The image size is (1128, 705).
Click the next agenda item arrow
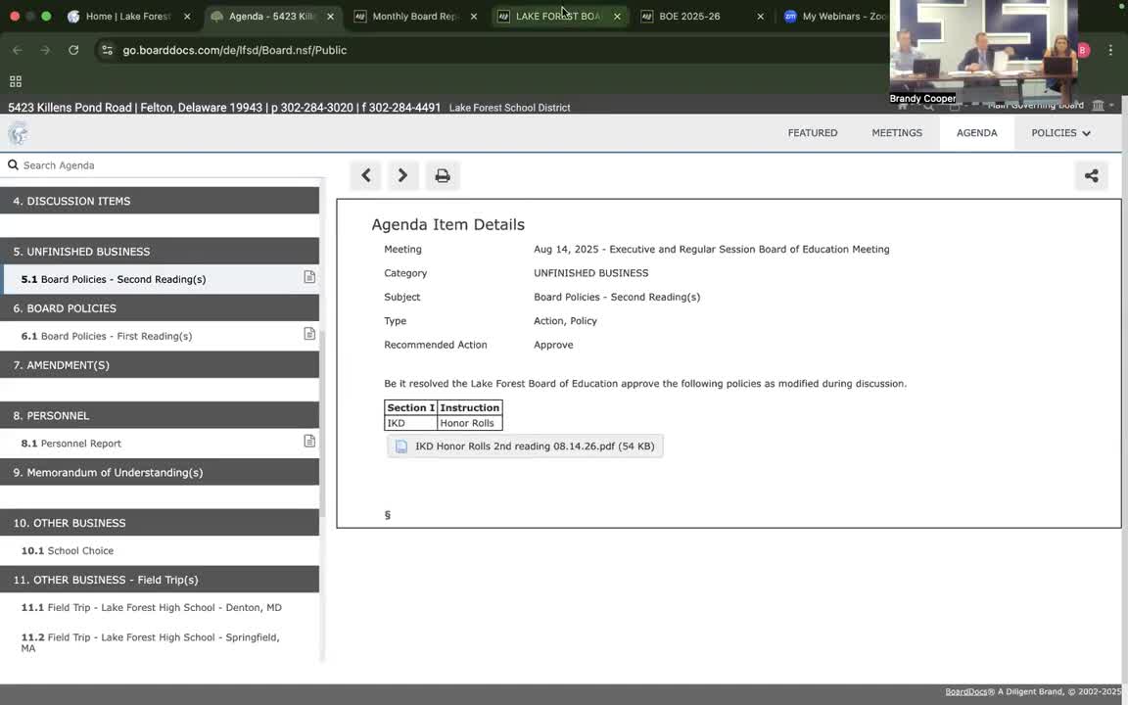pyautogui.click(x=402, y=175)
